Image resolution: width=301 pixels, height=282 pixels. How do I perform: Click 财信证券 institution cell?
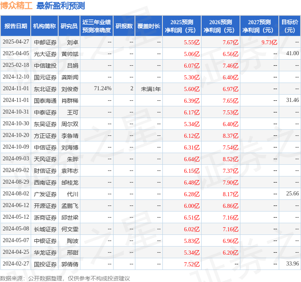pyautogui.click(x=45, y=171)
